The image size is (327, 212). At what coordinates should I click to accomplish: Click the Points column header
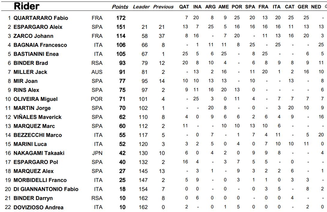[x=120, y=7]
